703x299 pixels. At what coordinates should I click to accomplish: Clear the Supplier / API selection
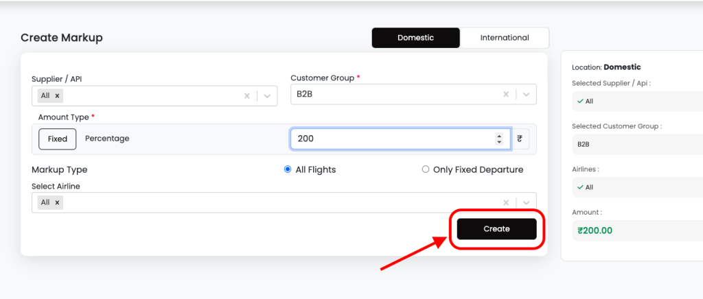click(x=247, y=96)
